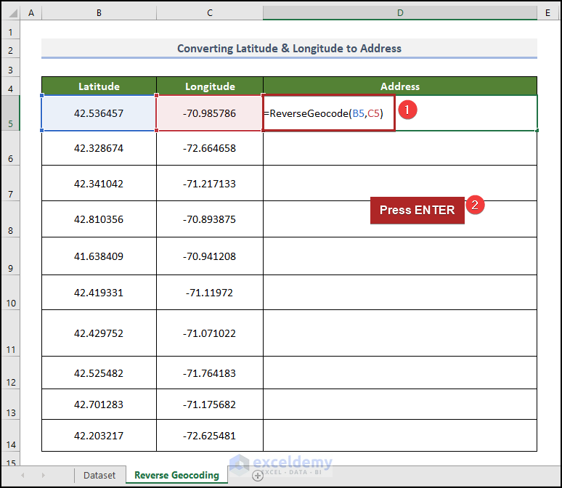Select longitude cell -72.664658
The height and width of the screenshot is (488, 562).
click(x=210, y=148)
